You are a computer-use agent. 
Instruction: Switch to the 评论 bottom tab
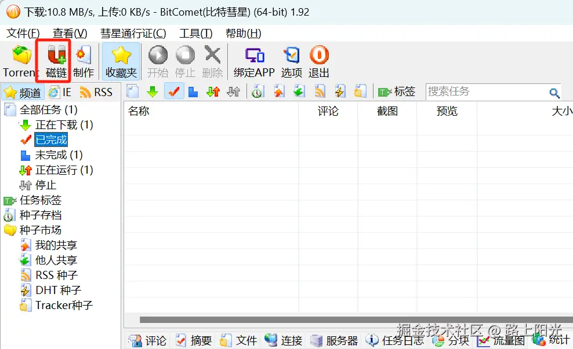tap(148, 341)
